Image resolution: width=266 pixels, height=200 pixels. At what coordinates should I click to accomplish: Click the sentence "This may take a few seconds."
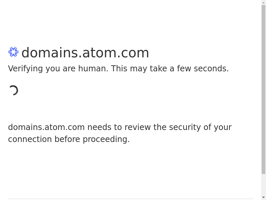tap(170, 69)
